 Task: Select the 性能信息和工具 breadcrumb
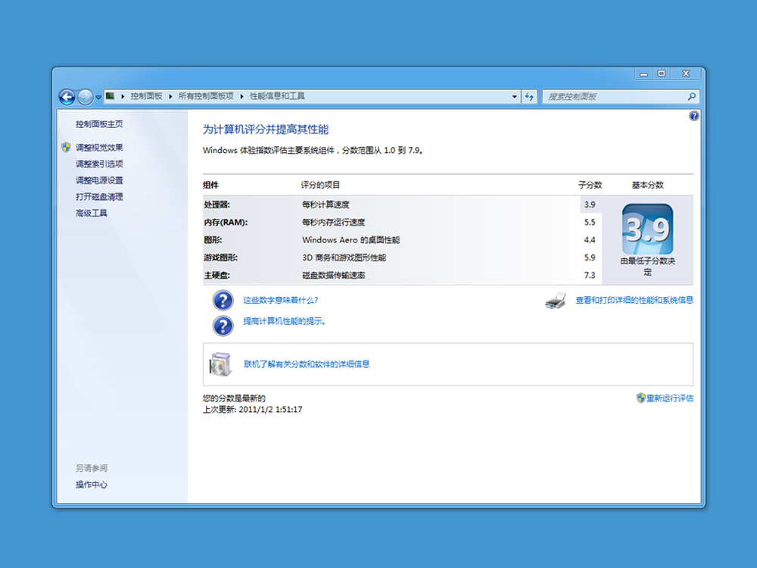pyautogui.click(x=277, y=96)
